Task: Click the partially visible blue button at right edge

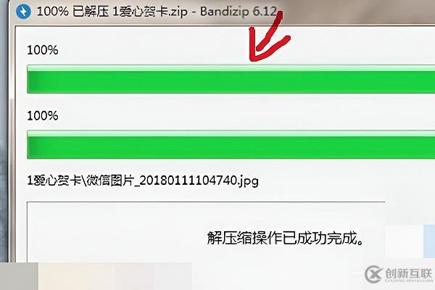Action: 429,241
